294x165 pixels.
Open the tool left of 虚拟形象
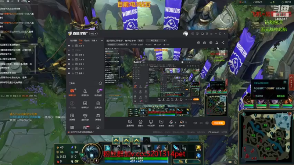pos(72,117)
